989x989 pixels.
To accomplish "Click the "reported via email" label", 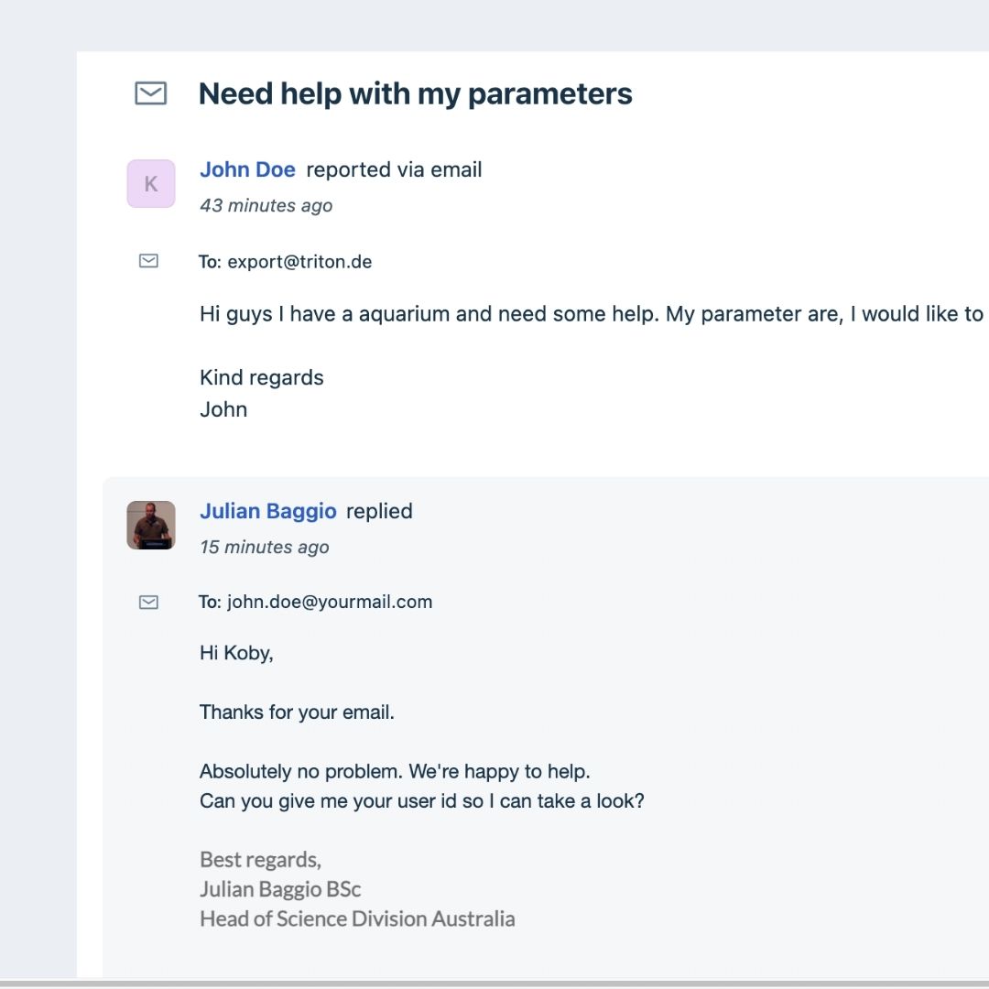I will click(x=394, y=169).
